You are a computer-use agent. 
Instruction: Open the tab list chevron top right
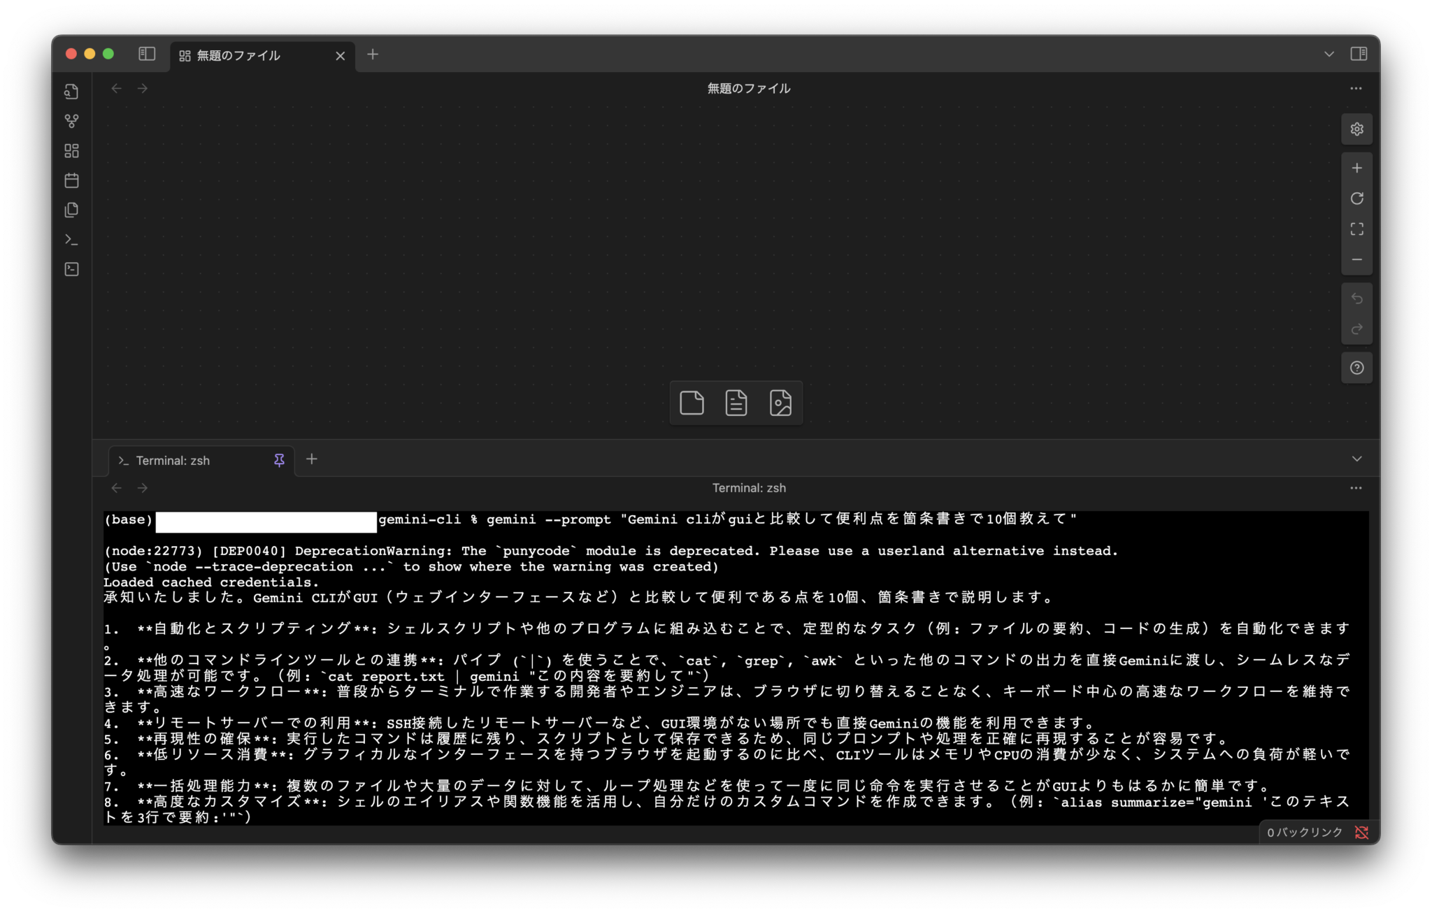point(1328,54)
